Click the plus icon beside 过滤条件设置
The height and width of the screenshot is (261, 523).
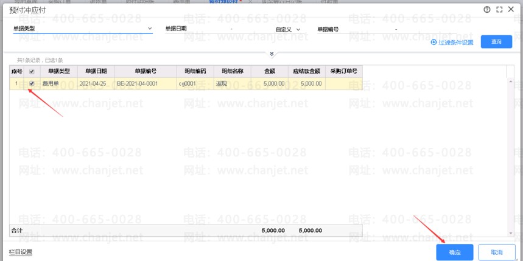click(x=433, y=43)
